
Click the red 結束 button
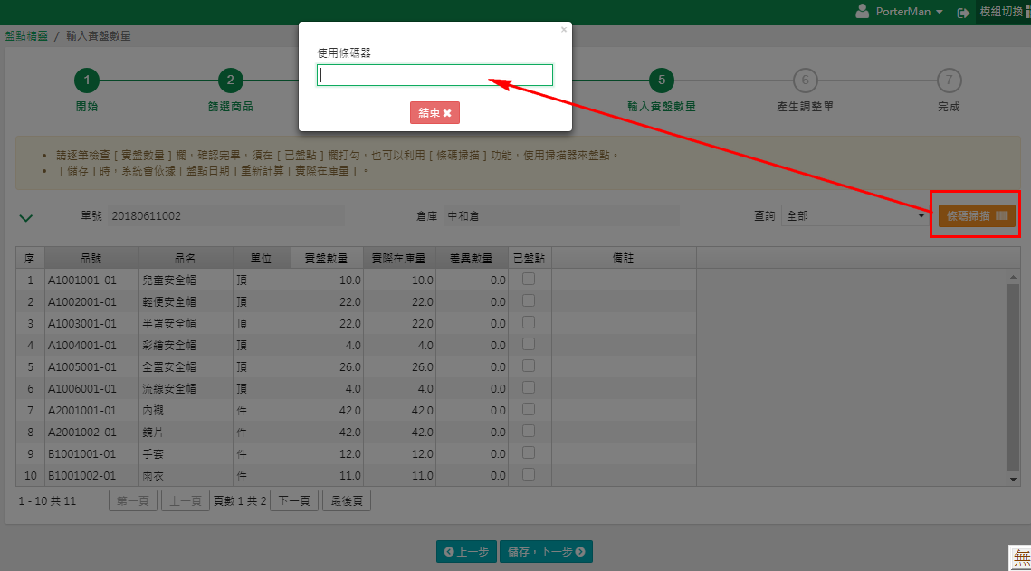coord(434,113)
